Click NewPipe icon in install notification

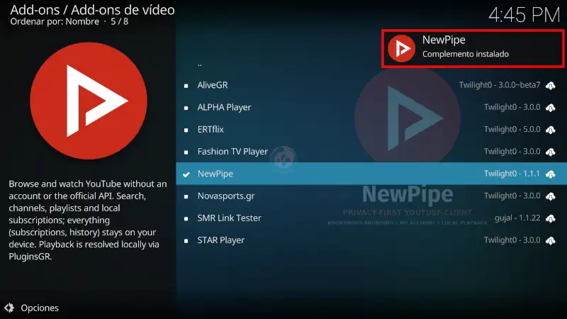pyautogui.click(x=401, y=48)
